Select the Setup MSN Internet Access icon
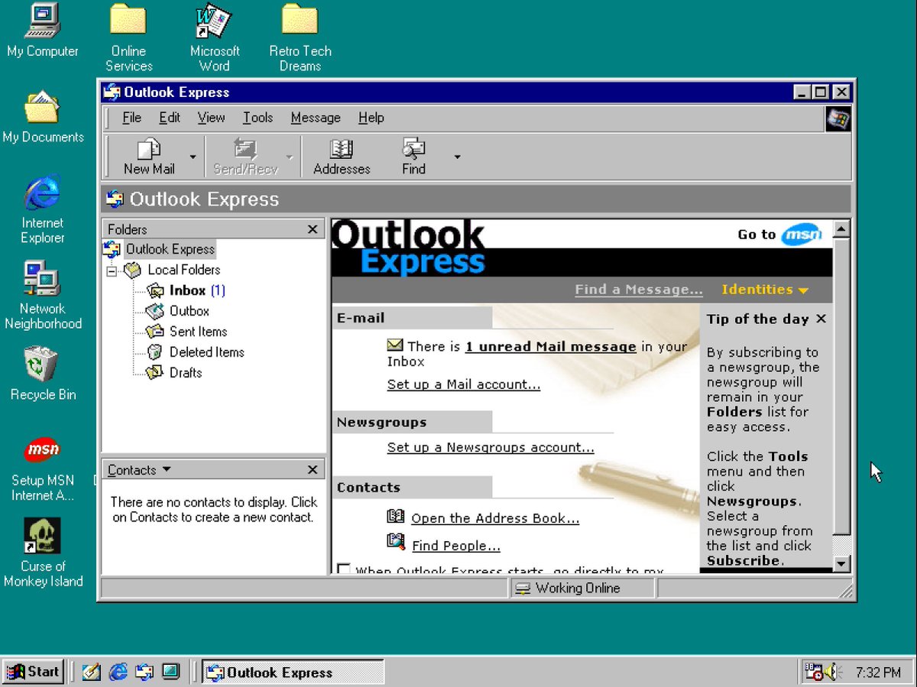 click(x=43, y=468)
